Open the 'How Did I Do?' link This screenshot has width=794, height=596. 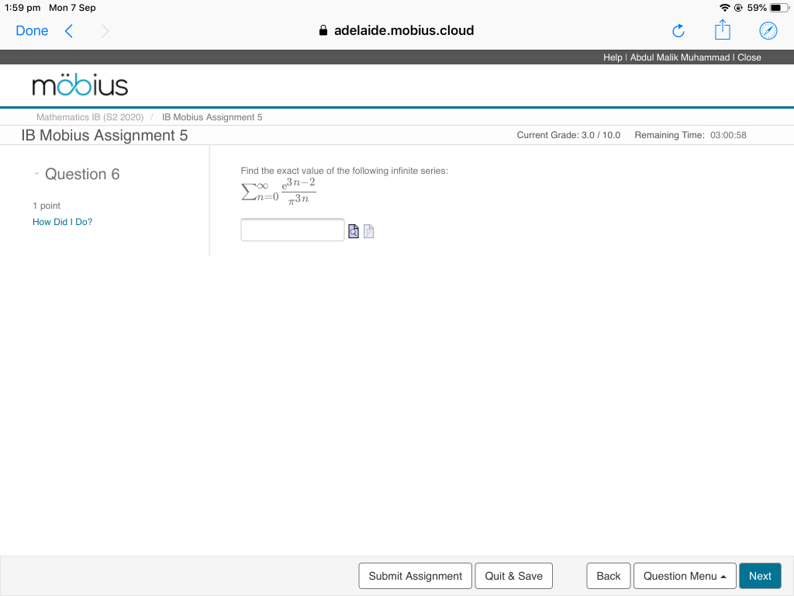point(62,222)
